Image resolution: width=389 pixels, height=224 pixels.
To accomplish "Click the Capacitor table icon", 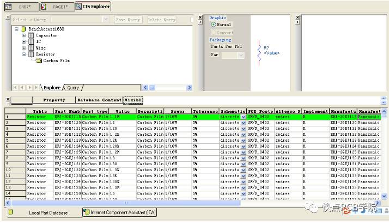I will click(x=31, y=35).
